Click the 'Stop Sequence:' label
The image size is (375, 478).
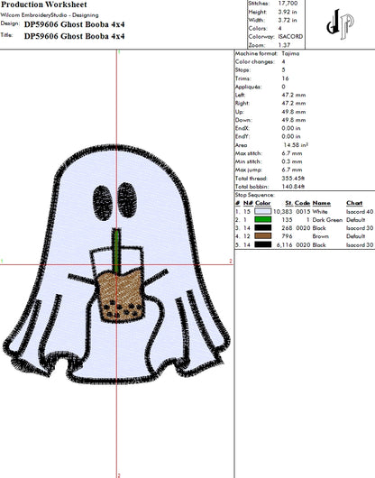tap(255, 195)
